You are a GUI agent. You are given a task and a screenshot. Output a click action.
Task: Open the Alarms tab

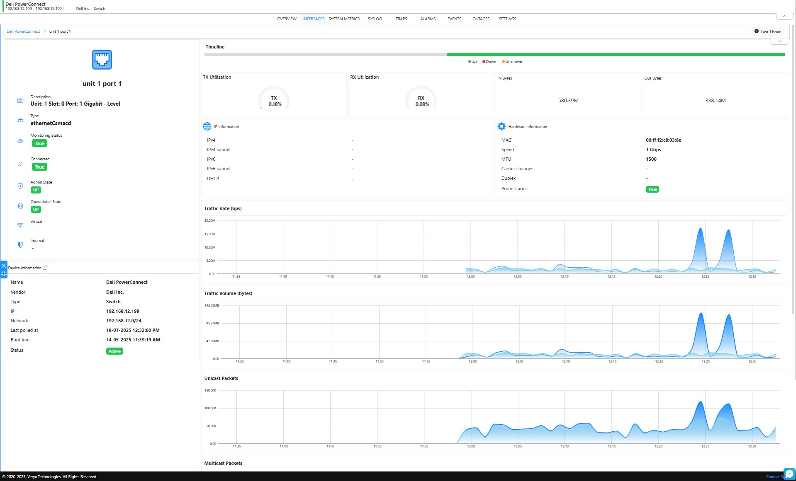(x=428, y=19)
